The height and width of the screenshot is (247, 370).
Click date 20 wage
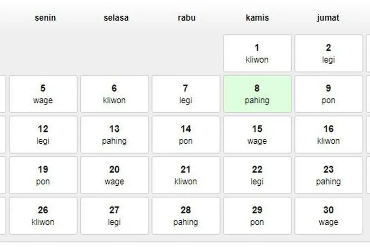pos(114,175)
